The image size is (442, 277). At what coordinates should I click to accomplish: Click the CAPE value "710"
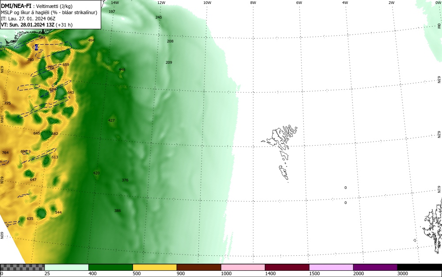tap(50, 67)
